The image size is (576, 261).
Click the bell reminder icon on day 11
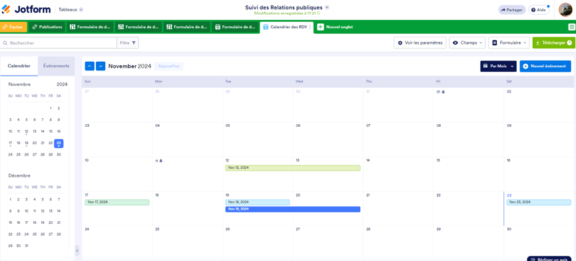click(x=161, y=161)
